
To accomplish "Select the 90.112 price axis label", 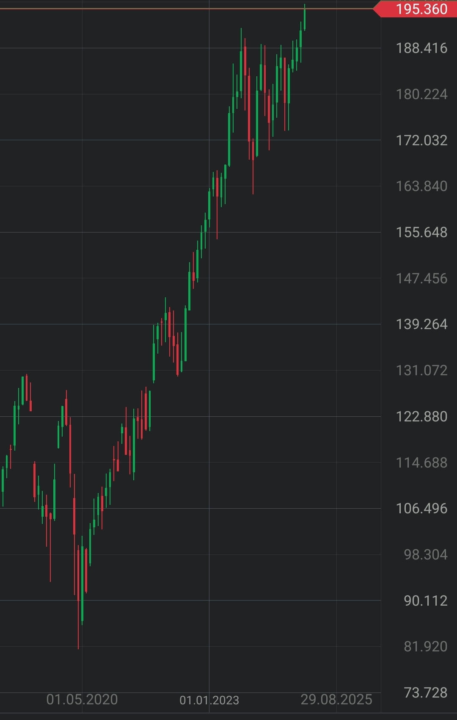I will 425,601.
